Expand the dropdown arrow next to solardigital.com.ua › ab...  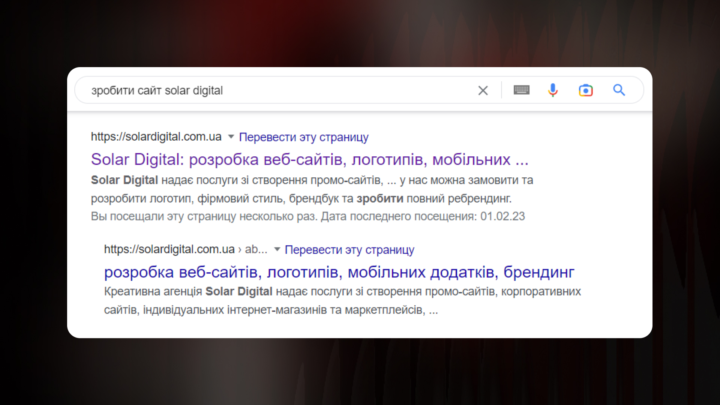pyautogui.click(x=277, y=249)
